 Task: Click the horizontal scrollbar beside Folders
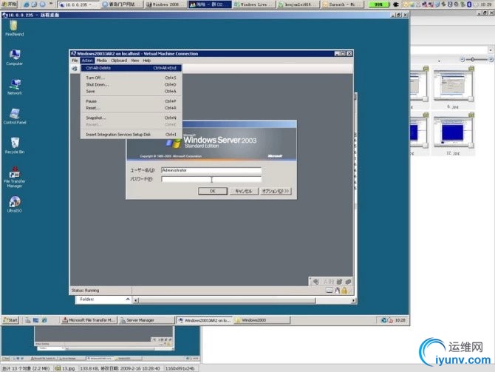pos(245,300)
